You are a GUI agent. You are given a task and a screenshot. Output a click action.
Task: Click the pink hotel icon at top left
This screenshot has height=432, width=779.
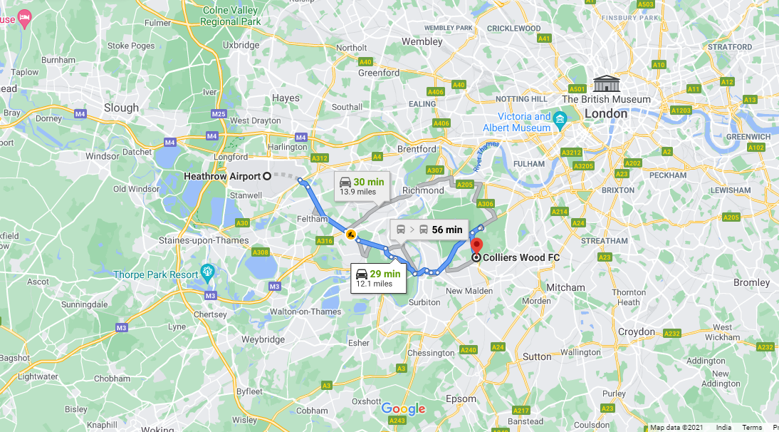tap(24, 19)
